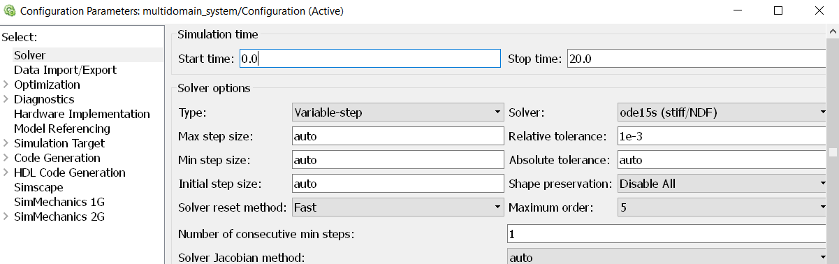Select Solver in the tree
The image size is (839, 264).
pyautogui.click(x=29, y=55)
